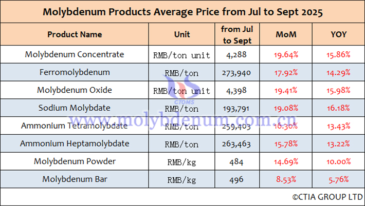Click the Molybdenum Powder product cell
Viewport: 365px width, 206px height.
tap(75, 161)
